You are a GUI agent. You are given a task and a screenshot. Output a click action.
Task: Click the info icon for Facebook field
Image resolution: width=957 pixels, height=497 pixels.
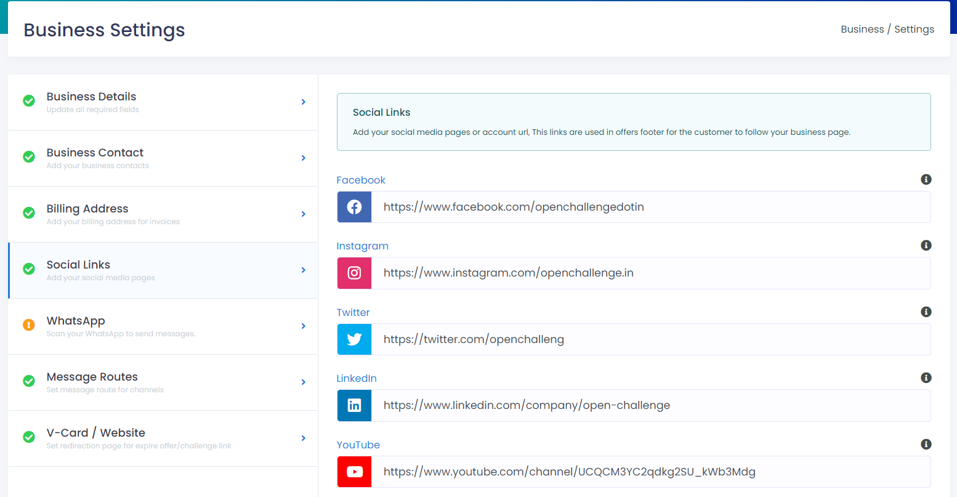pyautogui.click(x=926, y=179)
